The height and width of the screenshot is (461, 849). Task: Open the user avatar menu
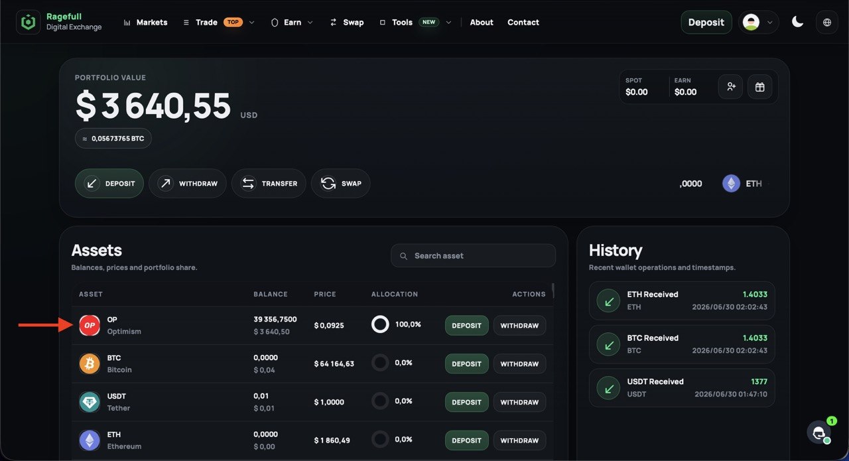[758, 22]
